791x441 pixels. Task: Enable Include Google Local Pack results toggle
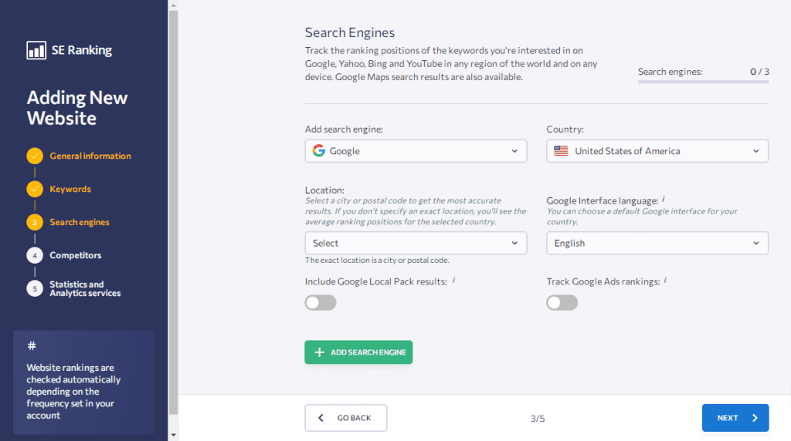[x=321, y=302]
